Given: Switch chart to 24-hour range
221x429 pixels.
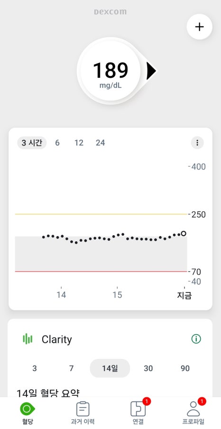Looking at the screenshot, I should [x=100, y=143].
